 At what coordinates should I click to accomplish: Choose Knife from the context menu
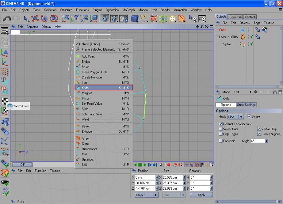pyautogui.click(x=103, y=88)
